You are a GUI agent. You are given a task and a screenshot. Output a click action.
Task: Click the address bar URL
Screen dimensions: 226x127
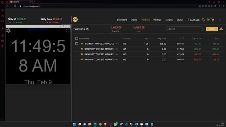click(31, 6)
